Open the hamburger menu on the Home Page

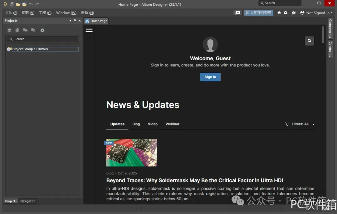pos(89,30)
